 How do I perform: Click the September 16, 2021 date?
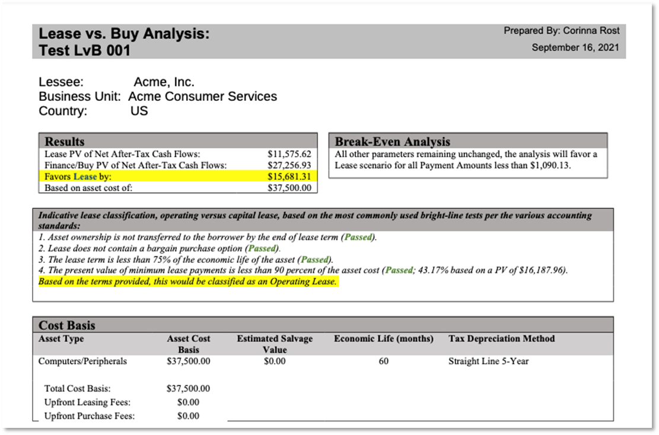point(575,47)
